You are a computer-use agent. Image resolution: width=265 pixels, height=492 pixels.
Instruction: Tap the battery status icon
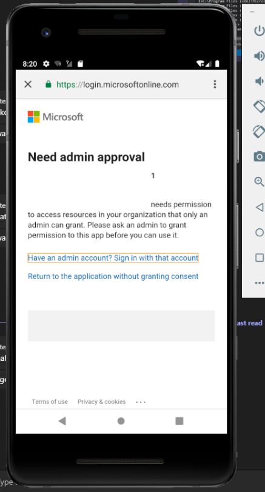217,64
